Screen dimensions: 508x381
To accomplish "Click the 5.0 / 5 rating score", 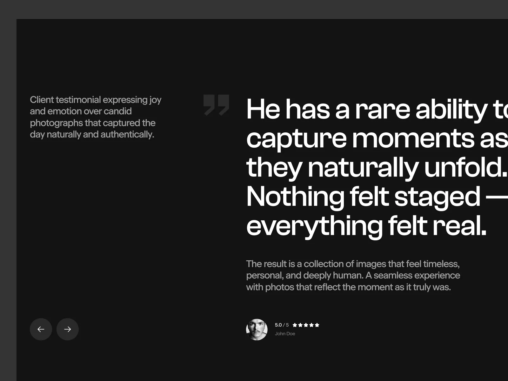I will tap(282, 325).
